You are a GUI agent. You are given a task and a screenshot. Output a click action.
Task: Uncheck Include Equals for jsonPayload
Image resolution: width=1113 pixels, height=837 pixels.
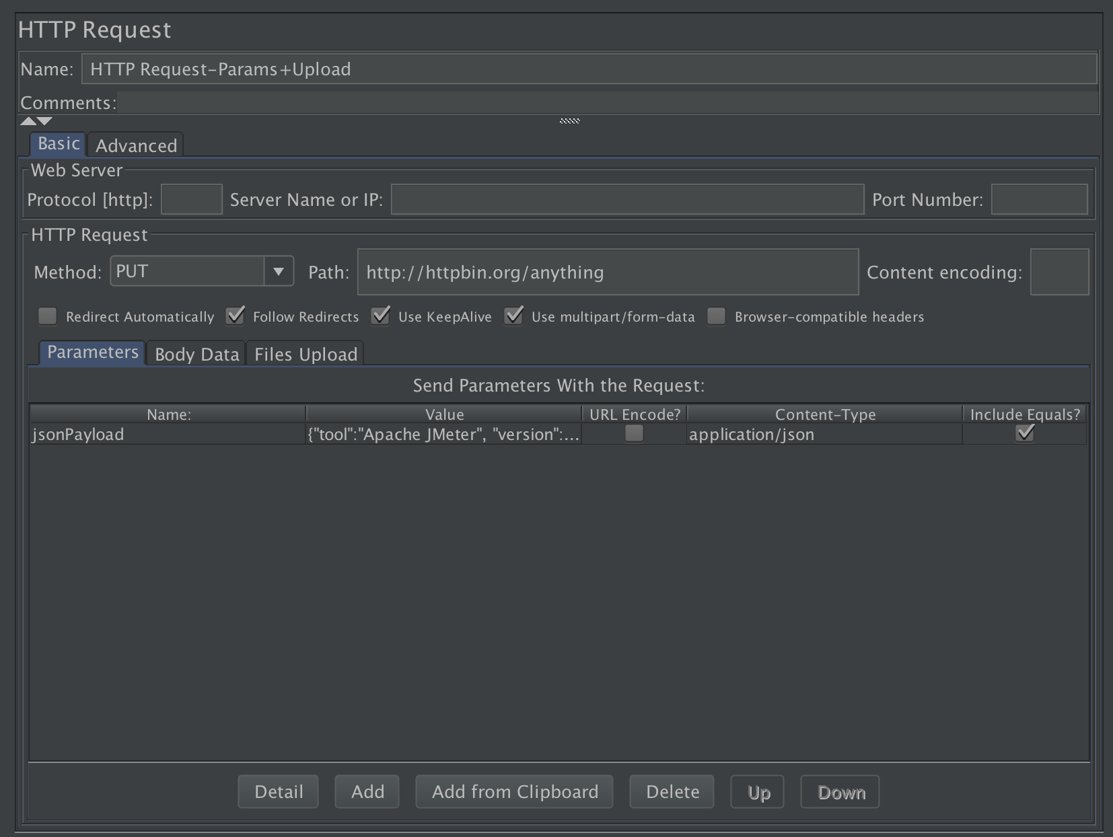point(1025,434)
